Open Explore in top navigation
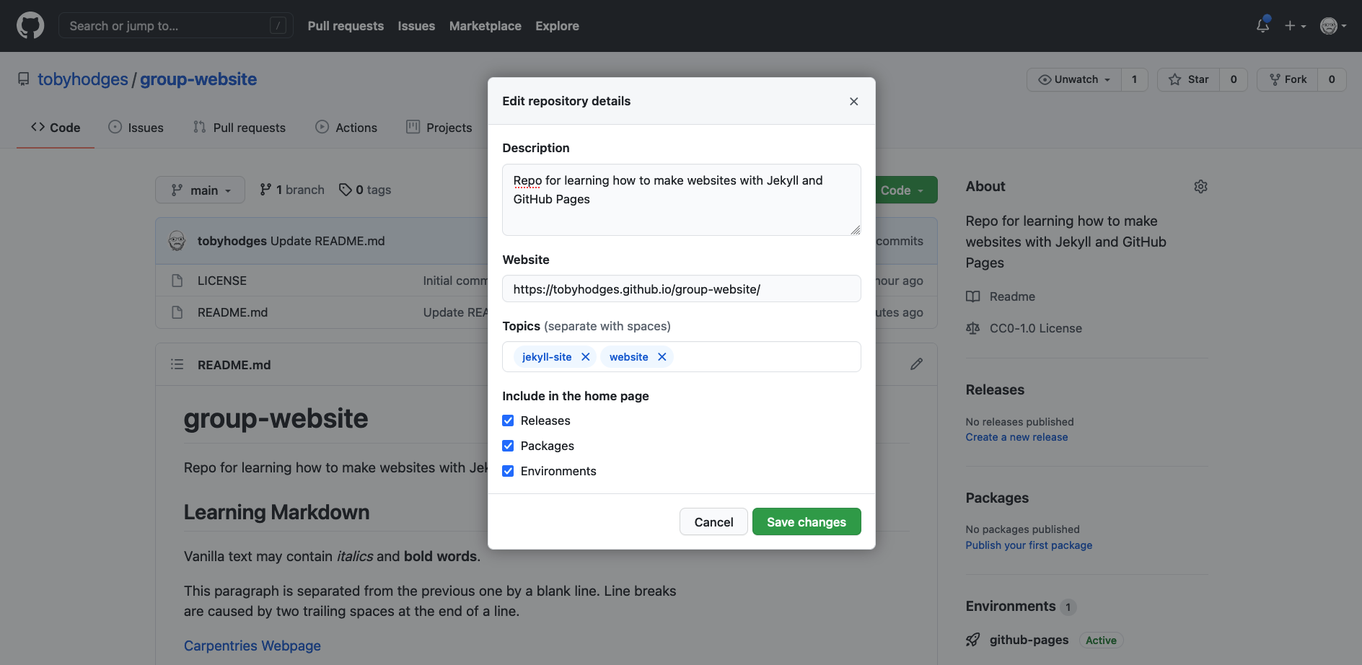 [557, 26]
